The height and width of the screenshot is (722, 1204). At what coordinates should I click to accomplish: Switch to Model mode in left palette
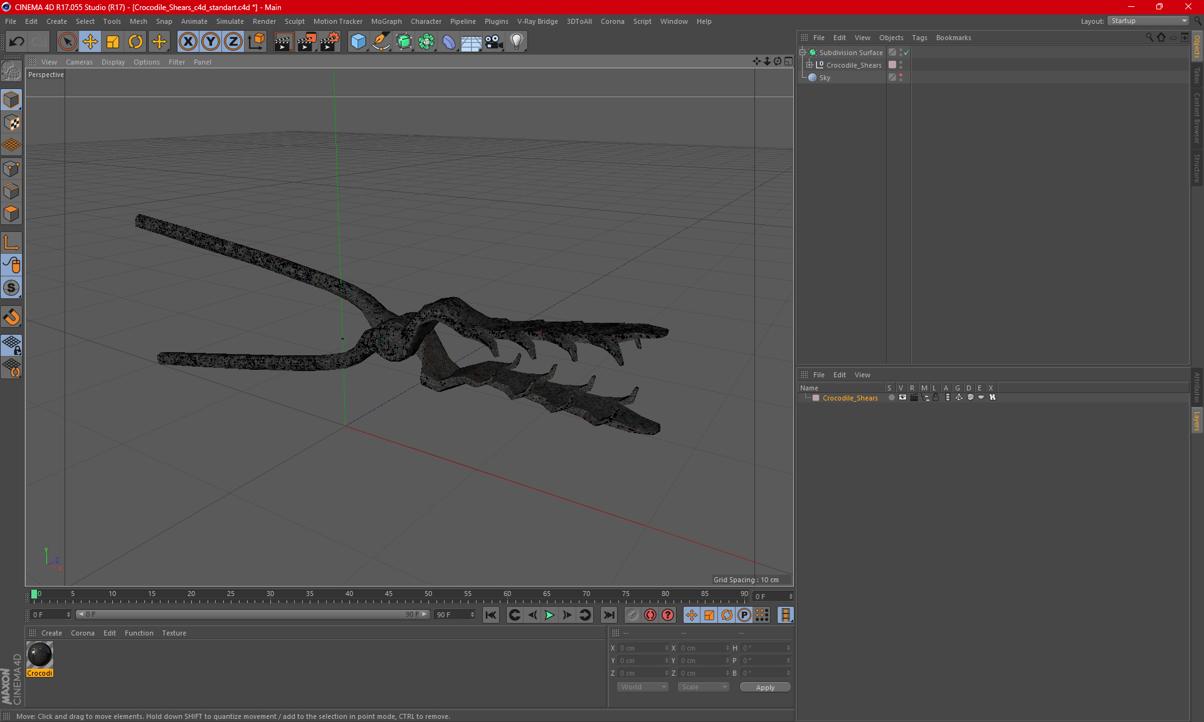(11, 100)
